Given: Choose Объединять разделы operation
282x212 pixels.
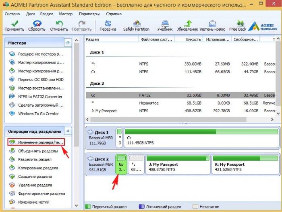Looking at the screenshot, I should 33,151.
